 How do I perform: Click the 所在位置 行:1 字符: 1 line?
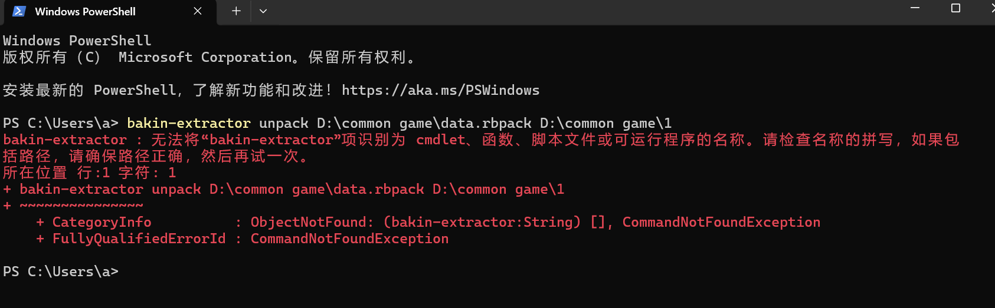(90, 173)
